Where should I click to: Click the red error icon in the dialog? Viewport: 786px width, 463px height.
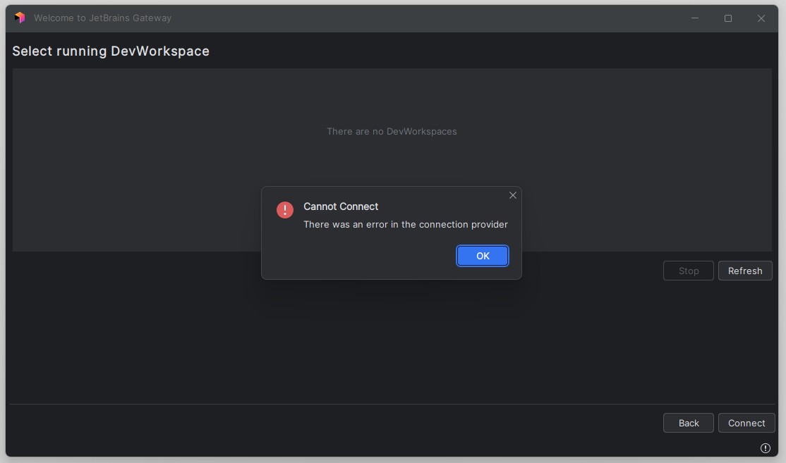pos(285,210)
